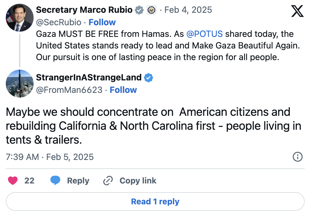Open the 7:39 AM Feb 5, 2025 timestamp
The height and width of the screenshot is (218, 311).
(x=50, y=157)
